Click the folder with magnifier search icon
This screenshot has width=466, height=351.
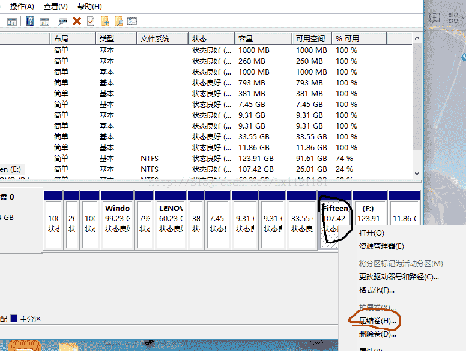click(x=119, y=21)
